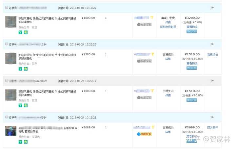Screen dimensions: 236x149
Task: Flag the order created 2018-06-24 10:15:21
Action: [x=212, y=117]
